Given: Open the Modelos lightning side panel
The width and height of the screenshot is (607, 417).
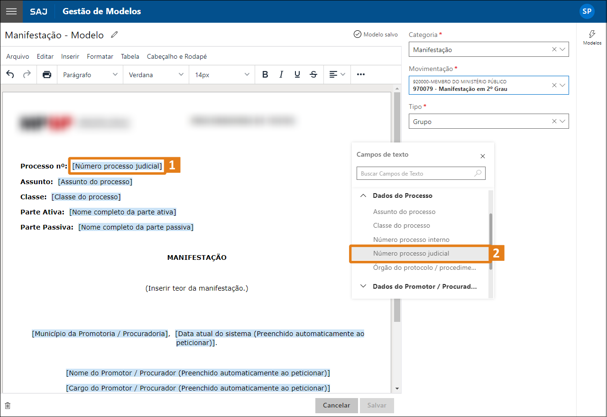Looking at the screenshot, I should [x=592, y=37].
